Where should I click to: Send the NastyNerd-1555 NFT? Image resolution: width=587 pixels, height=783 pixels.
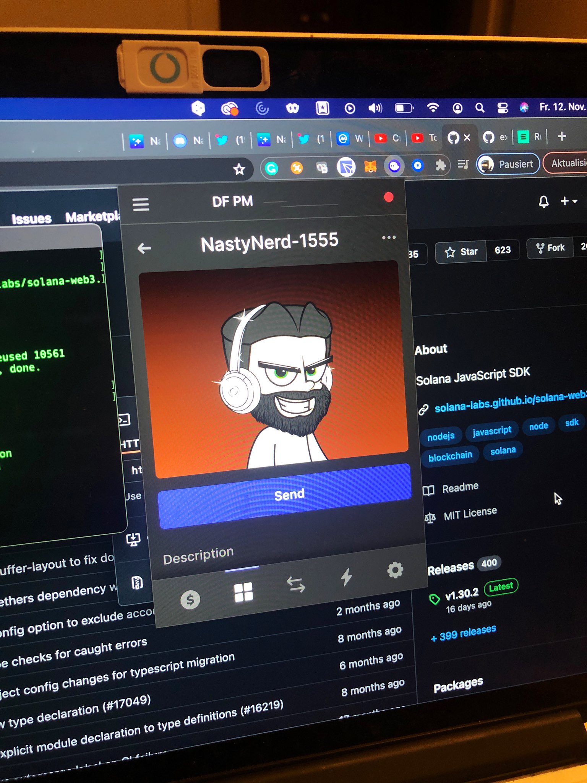coord(285,495)
